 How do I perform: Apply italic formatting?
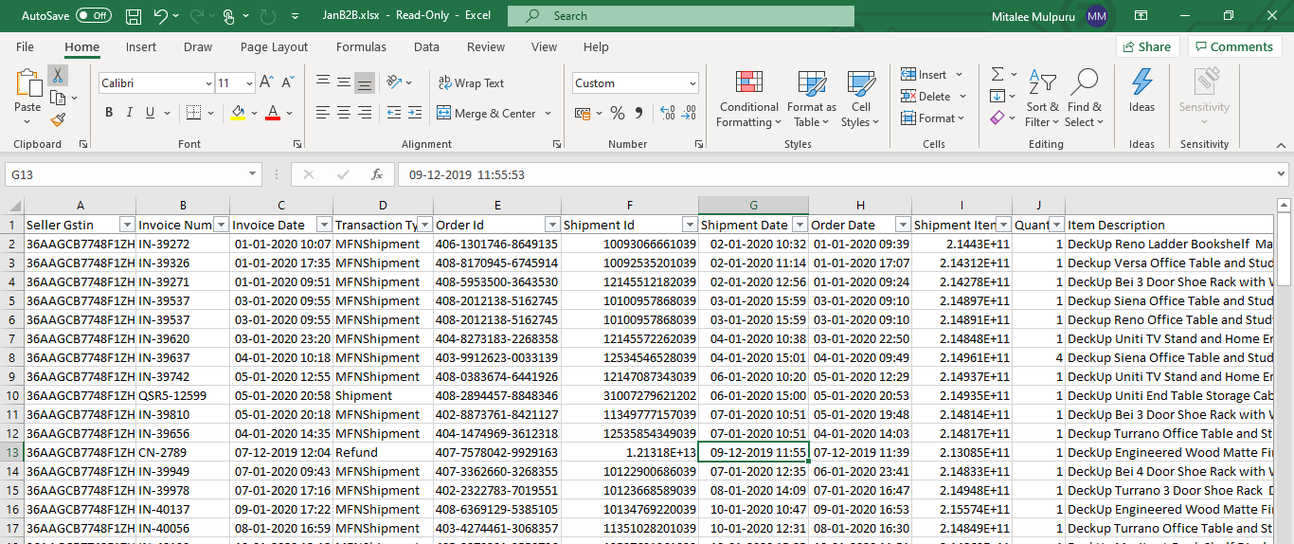coord(130,113)
